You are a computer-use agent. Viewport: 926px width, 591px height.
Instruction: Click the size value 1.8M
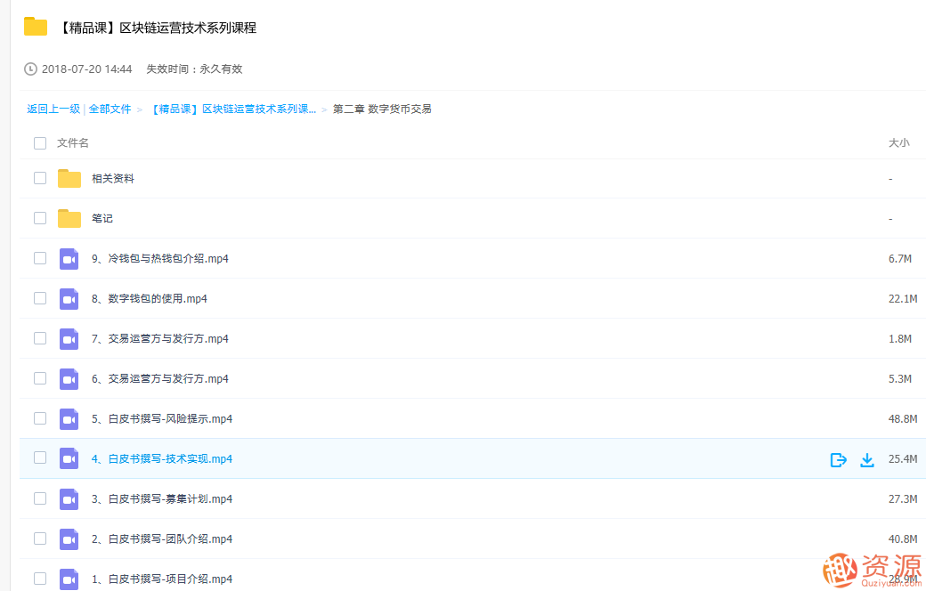(x=900, y=339)
